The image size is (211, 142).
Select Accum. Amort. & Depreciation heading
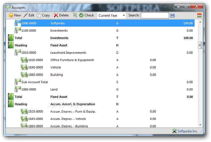click(x=73, y=104)
